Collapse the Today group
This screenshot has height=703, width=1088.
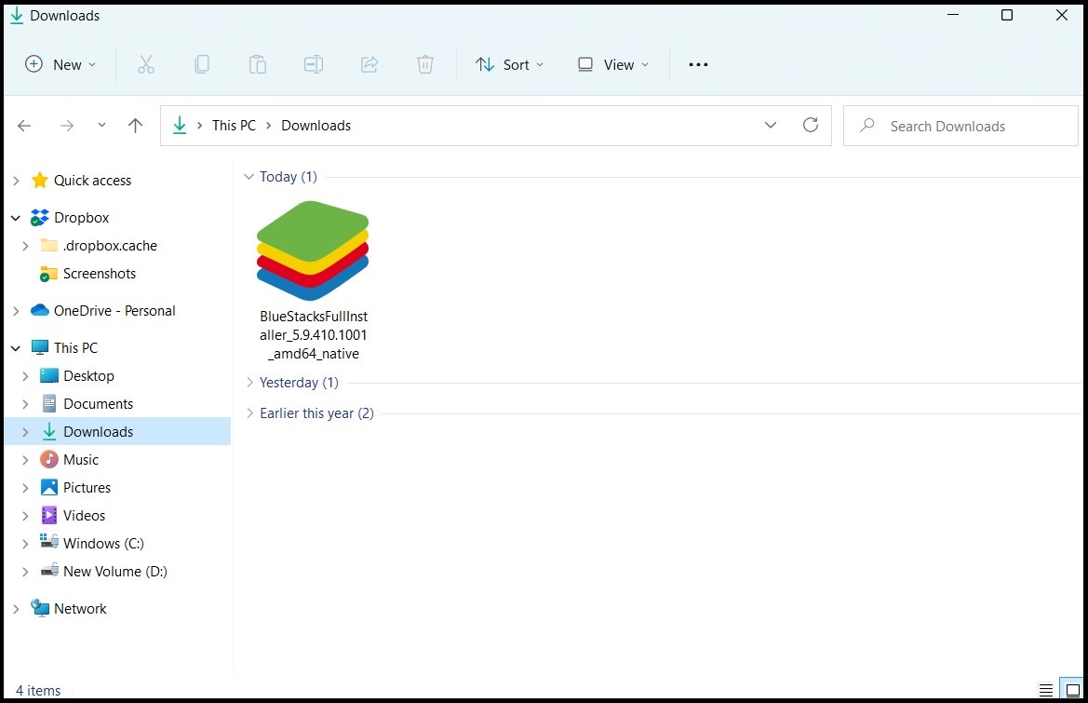tap(249, 177)
